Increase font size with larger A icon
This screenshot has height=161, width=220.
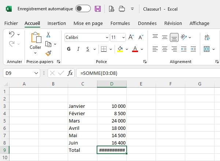(131, 37)
